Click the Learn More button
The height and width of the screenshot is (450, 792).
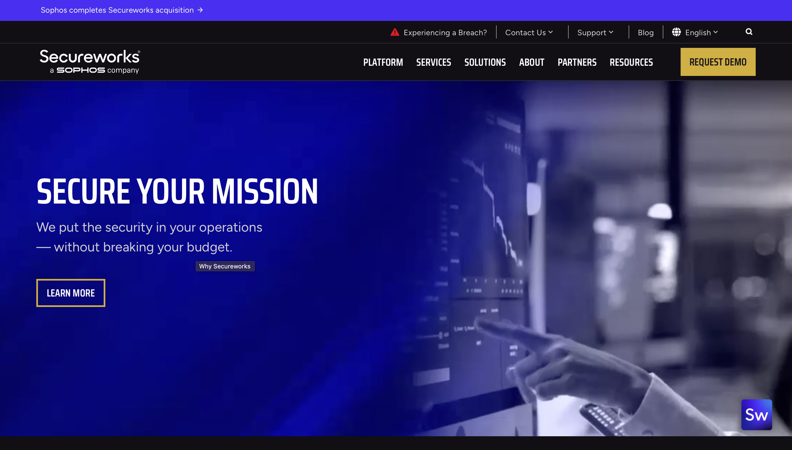coord(71,293)
